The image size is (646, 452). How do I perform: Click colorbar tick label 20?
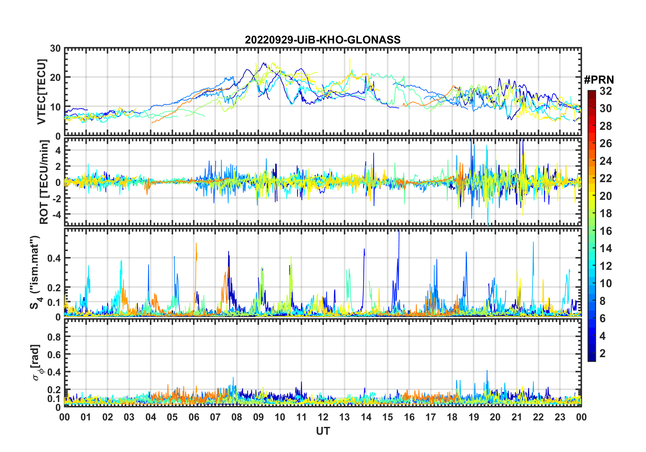coord(606,196)
